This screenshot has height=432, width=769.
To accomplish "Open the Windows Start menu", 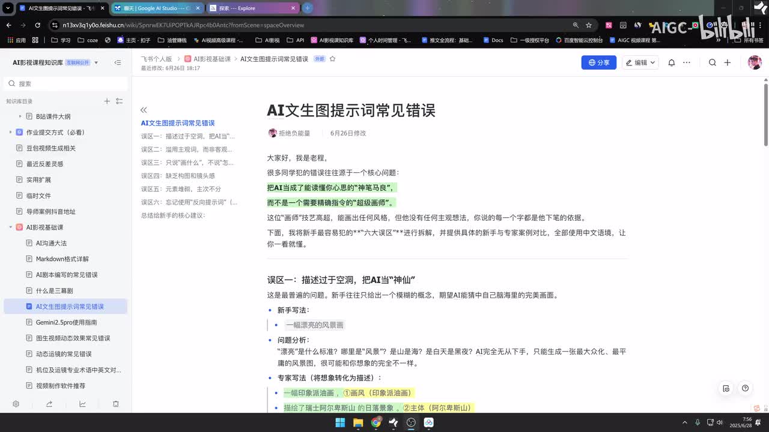I will click(340, 422).
